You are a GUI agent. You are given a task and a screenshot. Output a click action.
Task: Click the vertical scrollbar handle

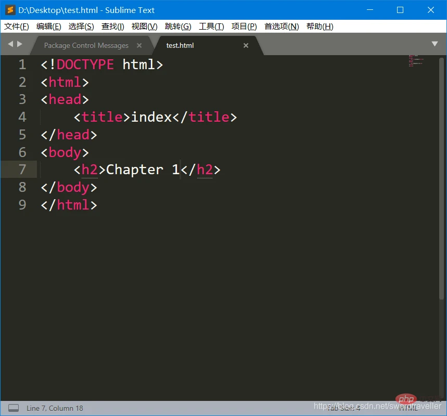(441, 178)
